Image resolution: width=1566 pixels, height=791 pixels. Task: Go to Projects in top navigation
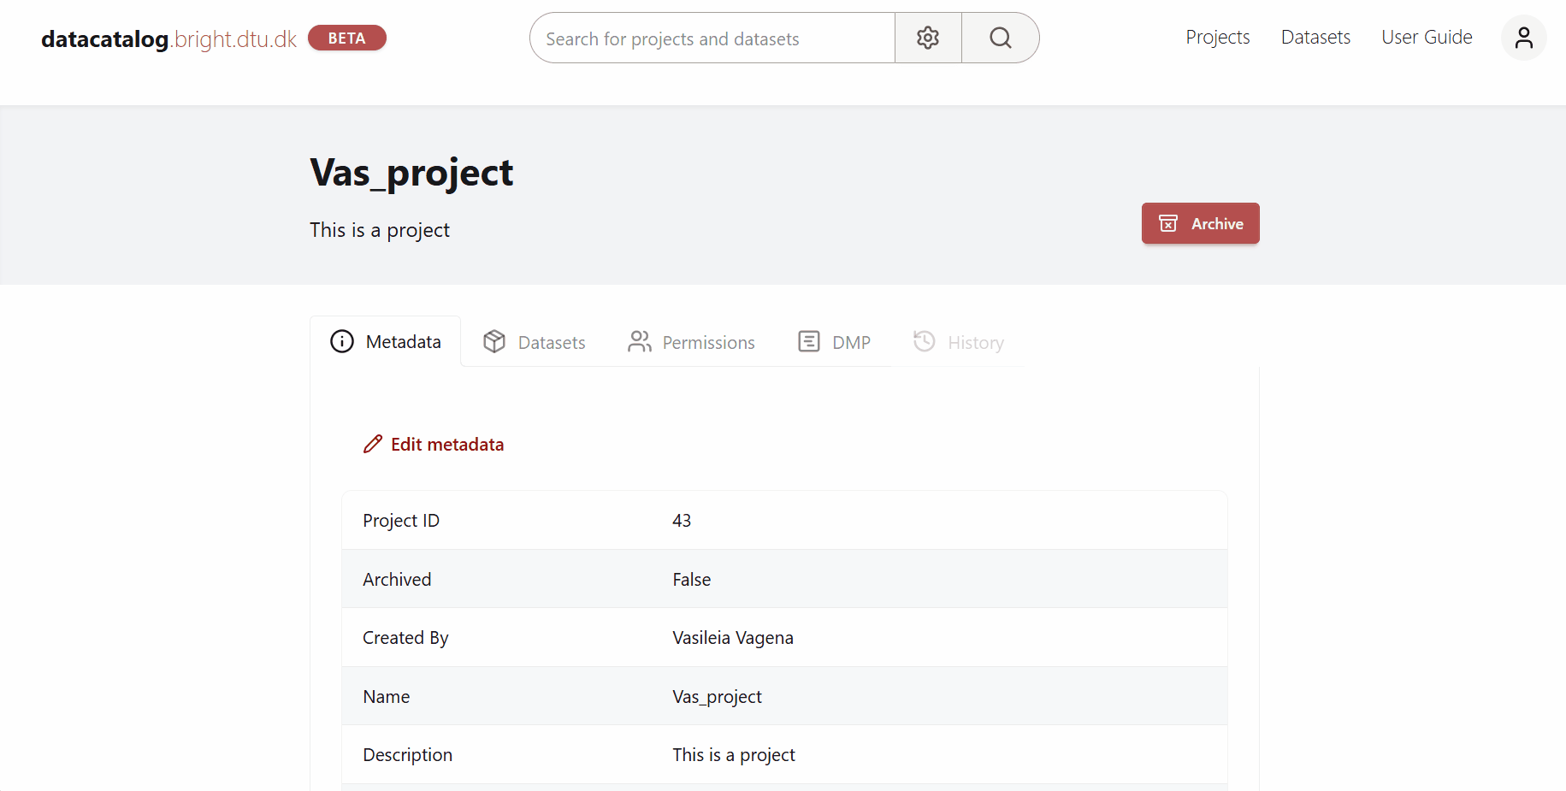coord(1217,38)
